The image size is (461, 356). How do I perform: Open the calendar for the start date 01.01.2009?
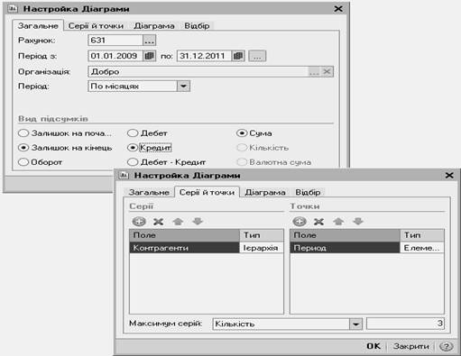pyautogui.click(x=149, y=56)
